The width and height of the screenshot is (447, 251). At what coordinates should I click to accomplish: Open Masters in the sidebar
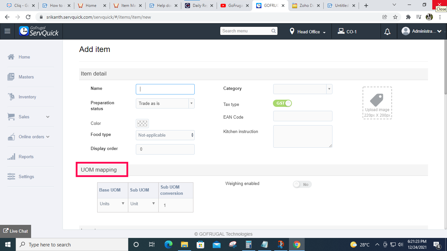pos(26,77)
